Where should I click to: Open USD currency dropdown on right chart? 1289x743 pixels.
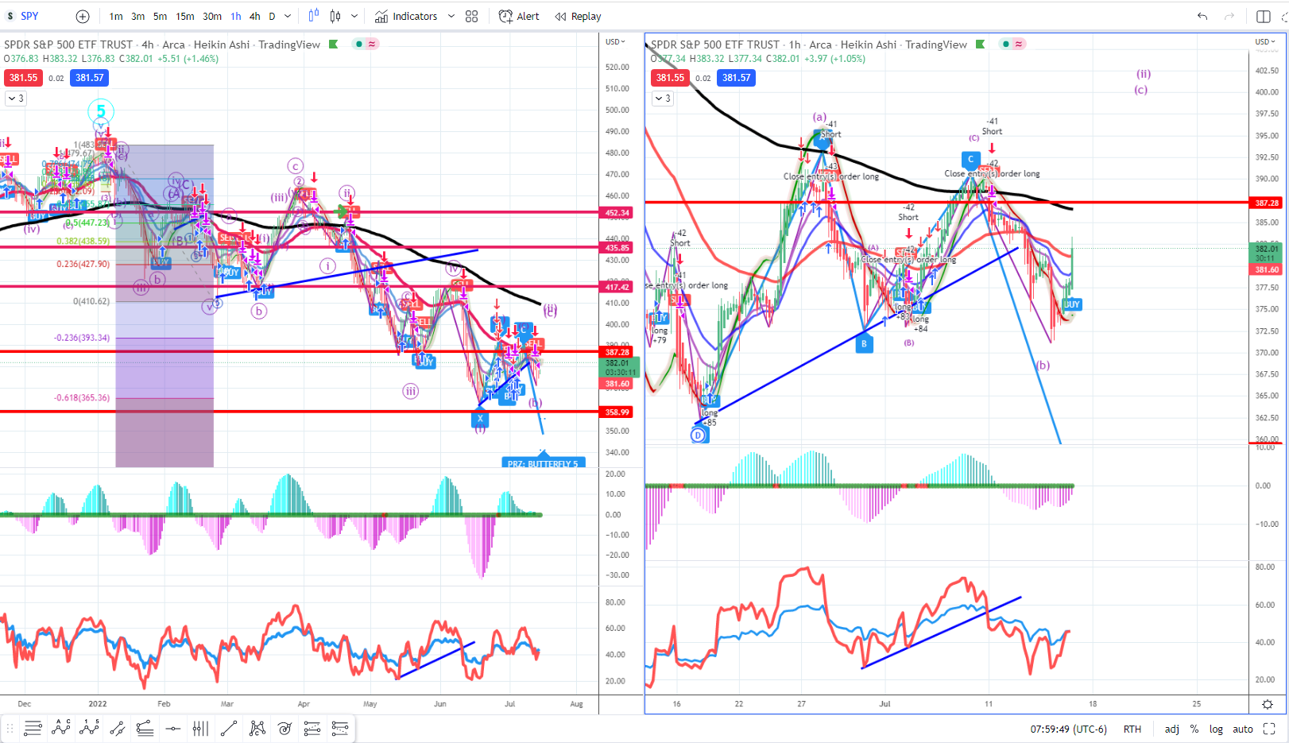[x=1264, y=41]
